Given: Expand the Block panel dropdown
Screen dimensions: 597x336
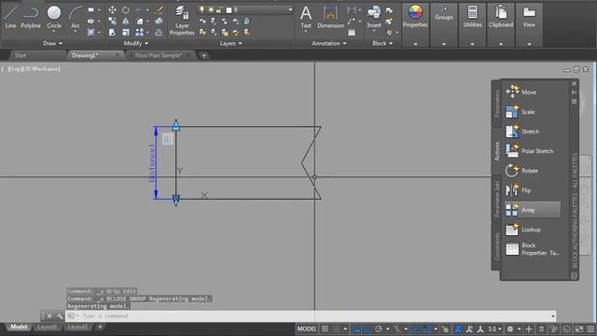Looking at the screenshot, I should 382,44.
